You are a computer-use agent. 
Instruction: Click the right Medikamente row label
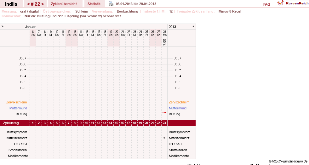coord(179,156)
